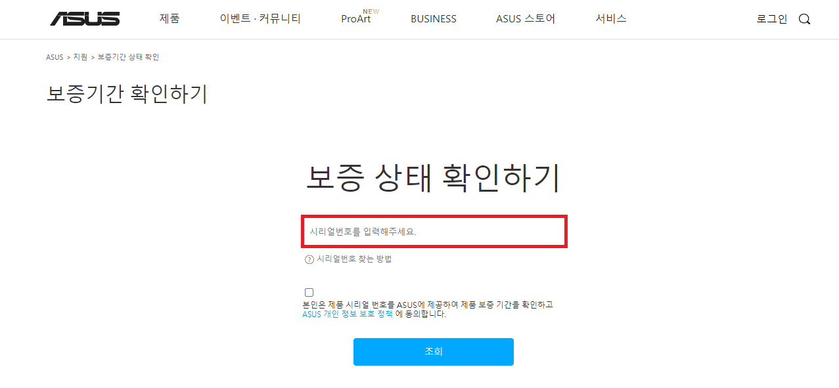Go to ASUS breadcrumb link
The width and height of the screenshot is (839, 388).
55,57
